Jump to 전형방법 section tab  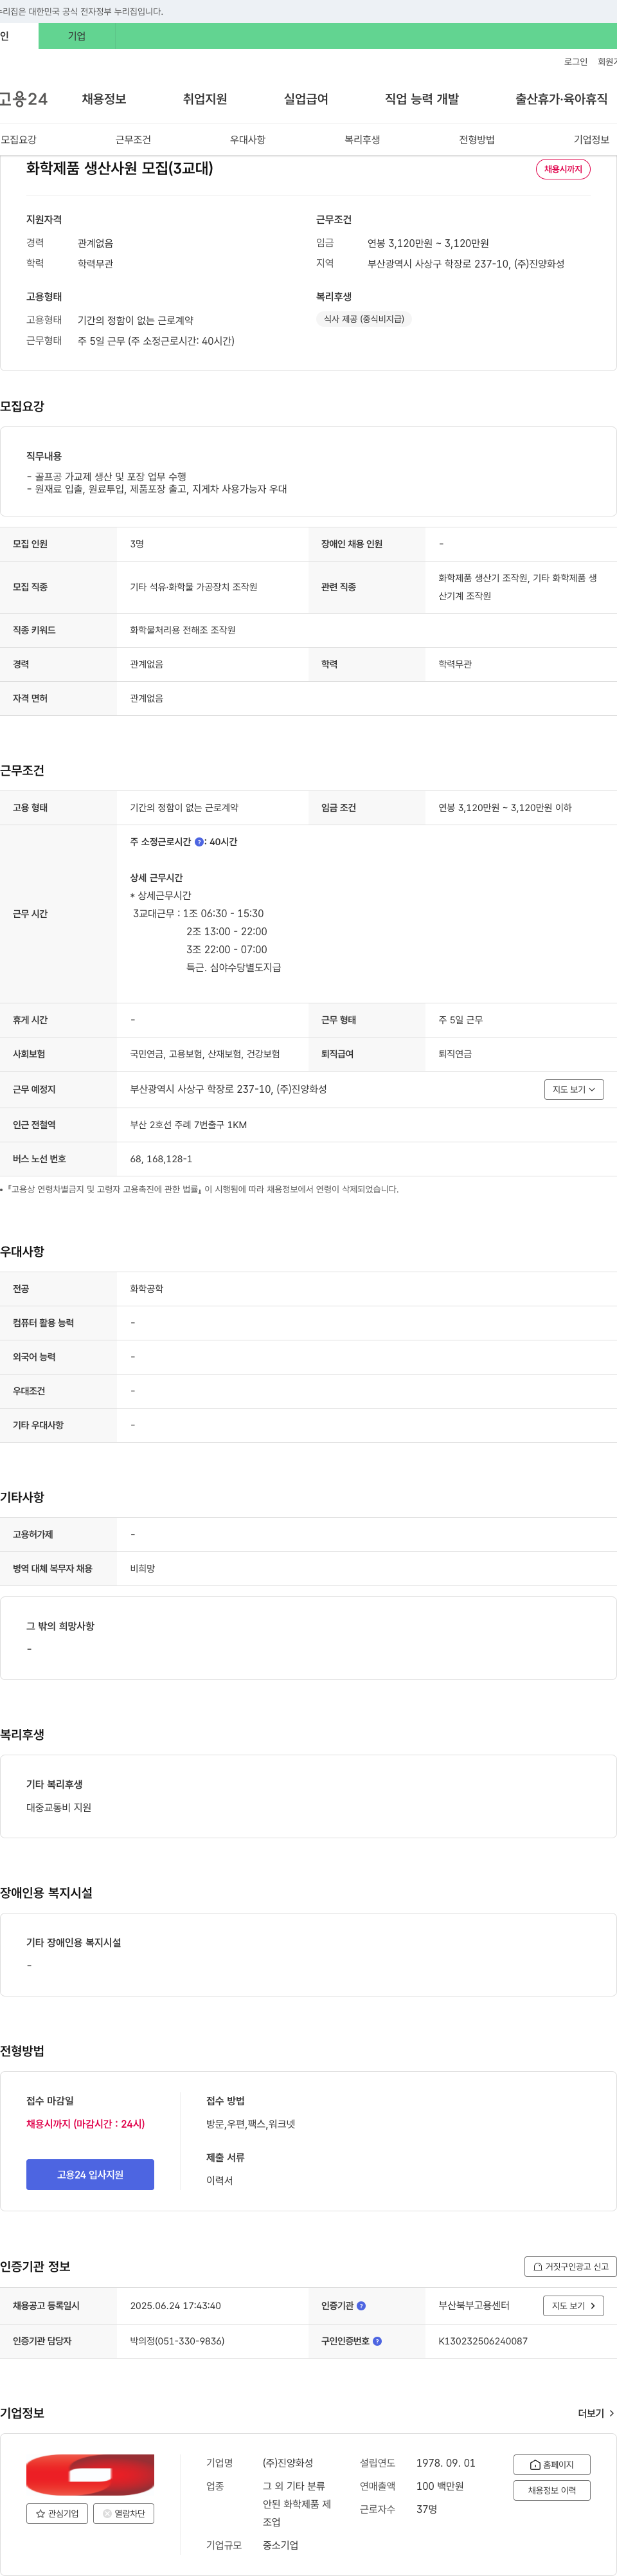click(x=477, y=140)
